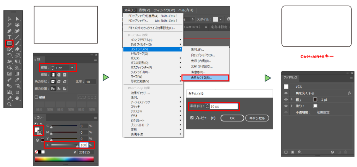Click the OK button in dialog

[232, 118]
